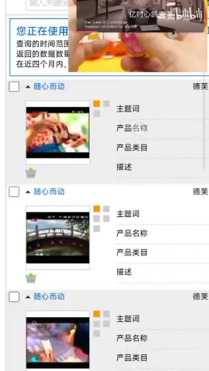Open the candy hand video thumbnail
The height and width of the screenshot is (371, 209).
pyautogui.click(x=58, y=132)
